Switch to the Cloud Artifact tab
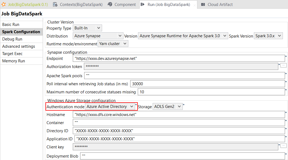The height and width of the screenshot is (160, 288). [220, 4]
